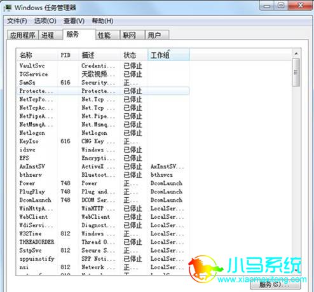Open the 帮助(H) menu
Viewport: 314px width, 292px height.
point(102,21)
